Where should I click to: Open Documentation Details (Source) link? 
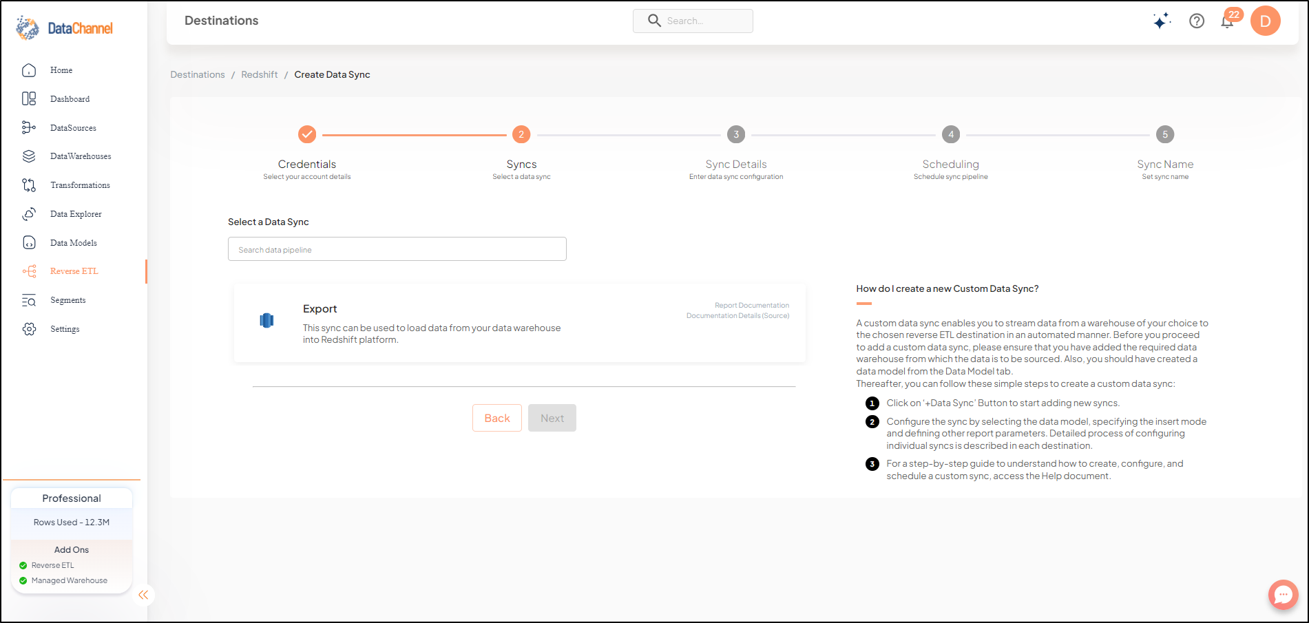(738, 315)
